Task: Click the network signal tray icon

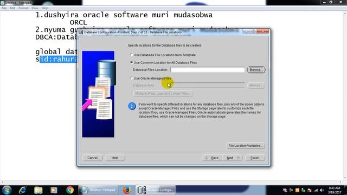Action: pyautogui.click(x=316, y=190)
